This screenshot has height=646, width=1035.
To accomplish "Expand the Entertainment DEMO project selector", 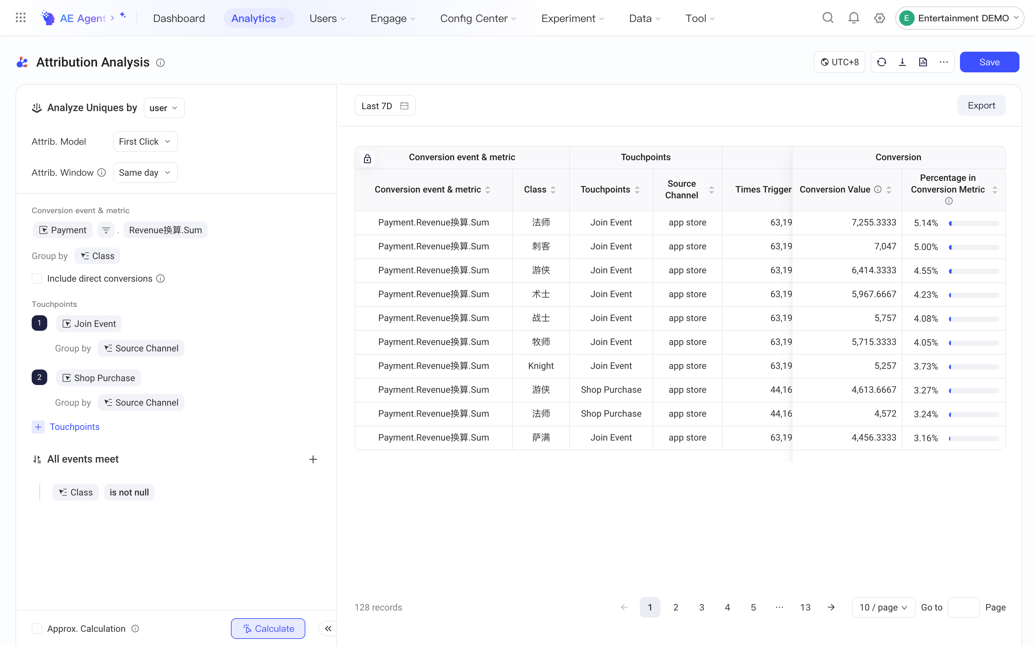I will click(960, 18).
